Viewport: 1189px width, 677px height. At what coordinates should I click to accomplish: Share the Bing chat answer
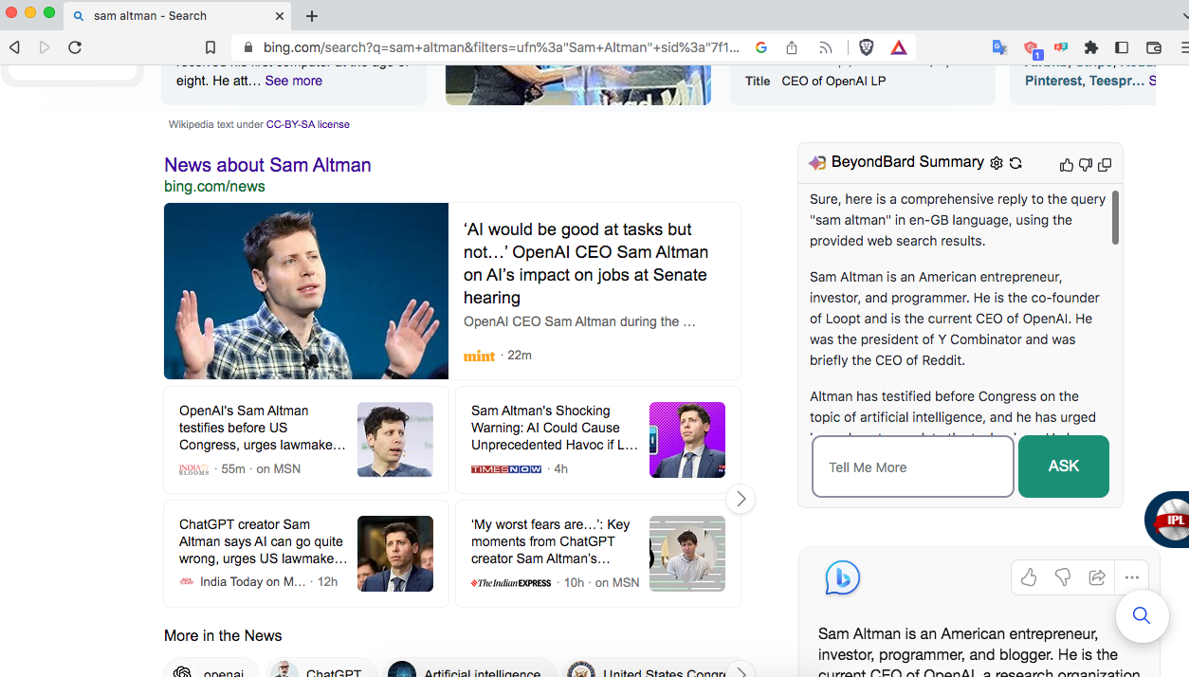[x=1097, y=577]
